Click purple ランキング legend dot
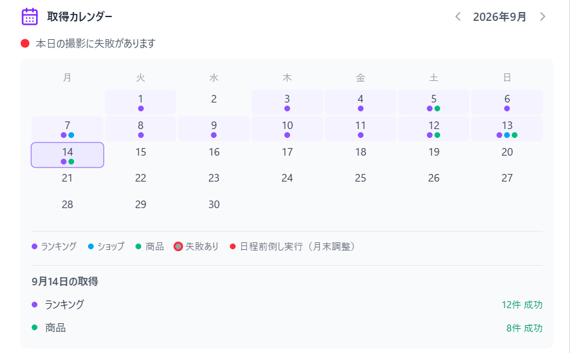Viewport: 570px width, 353px height. point(35,247)
